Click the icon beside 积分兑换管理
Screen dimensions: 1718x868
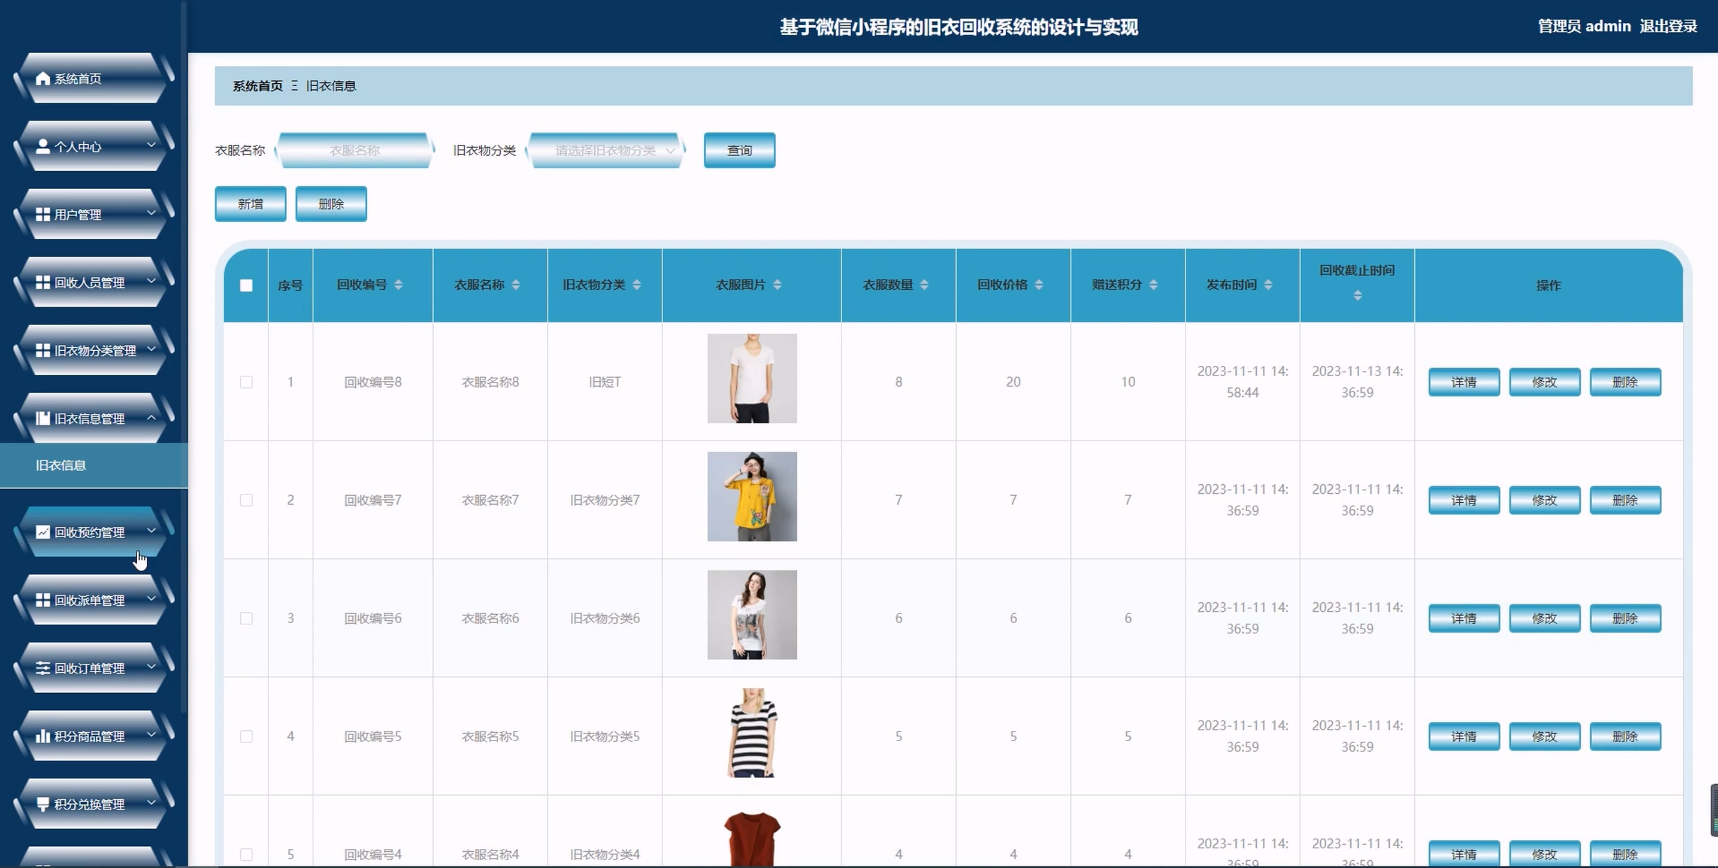click(x=43, y=804)
